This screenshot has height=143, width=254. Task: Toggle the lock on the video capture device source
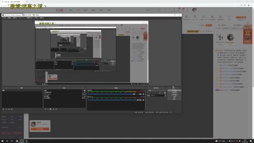(85, 92)
